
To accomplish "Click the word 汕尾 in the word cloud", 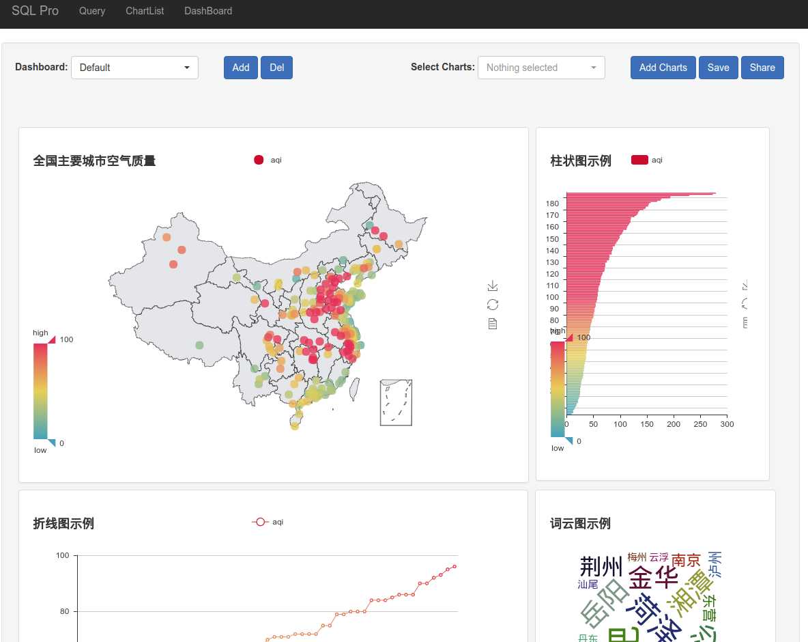I will pos(588,584).
